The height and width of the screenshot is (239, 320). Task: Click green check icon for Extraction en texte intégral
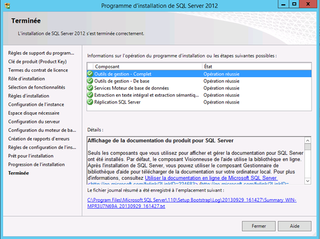tap(90, 95)
